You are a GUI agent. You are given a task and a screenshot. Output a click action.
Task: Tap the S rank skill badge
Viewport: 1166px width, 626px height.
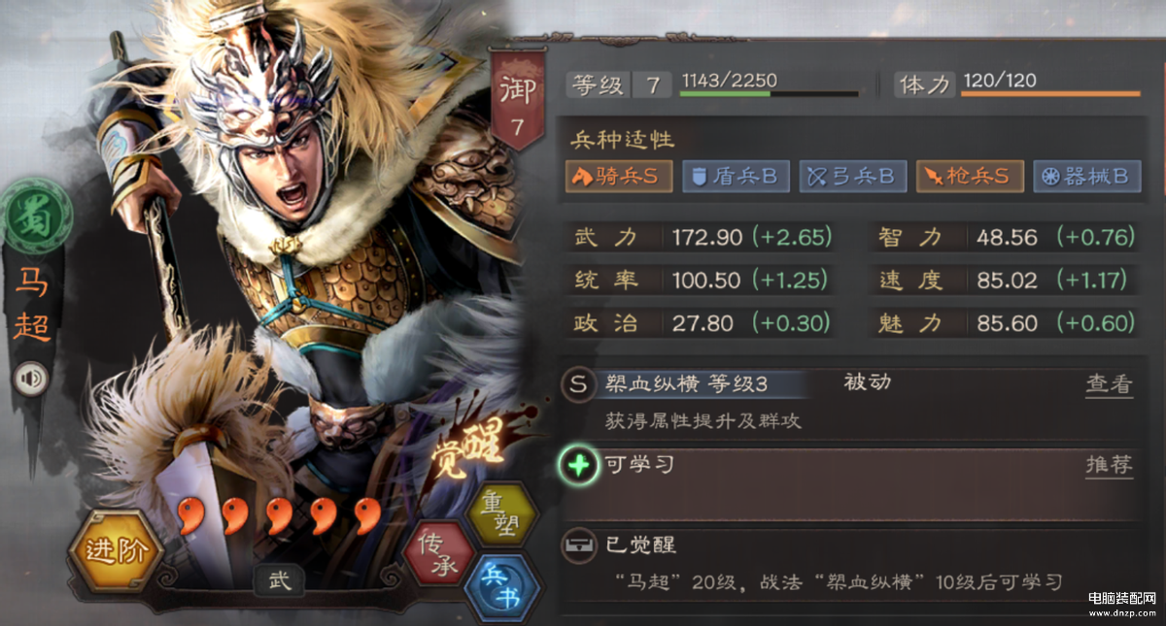[578, 383]
